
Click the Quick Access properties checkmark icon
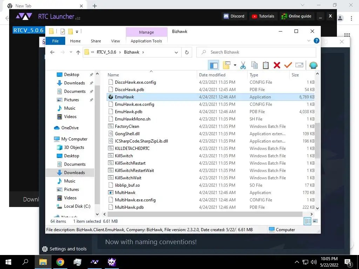62,31
